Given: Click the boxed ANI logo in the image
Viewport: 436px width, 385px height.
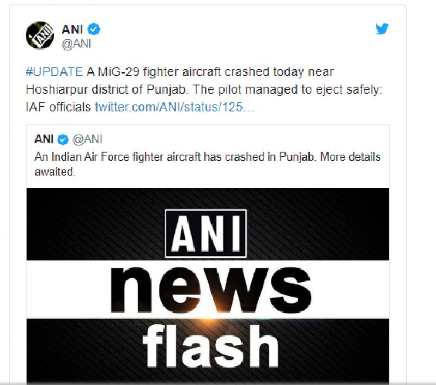Looking at the screenshot, I should [x=206, y=233].
